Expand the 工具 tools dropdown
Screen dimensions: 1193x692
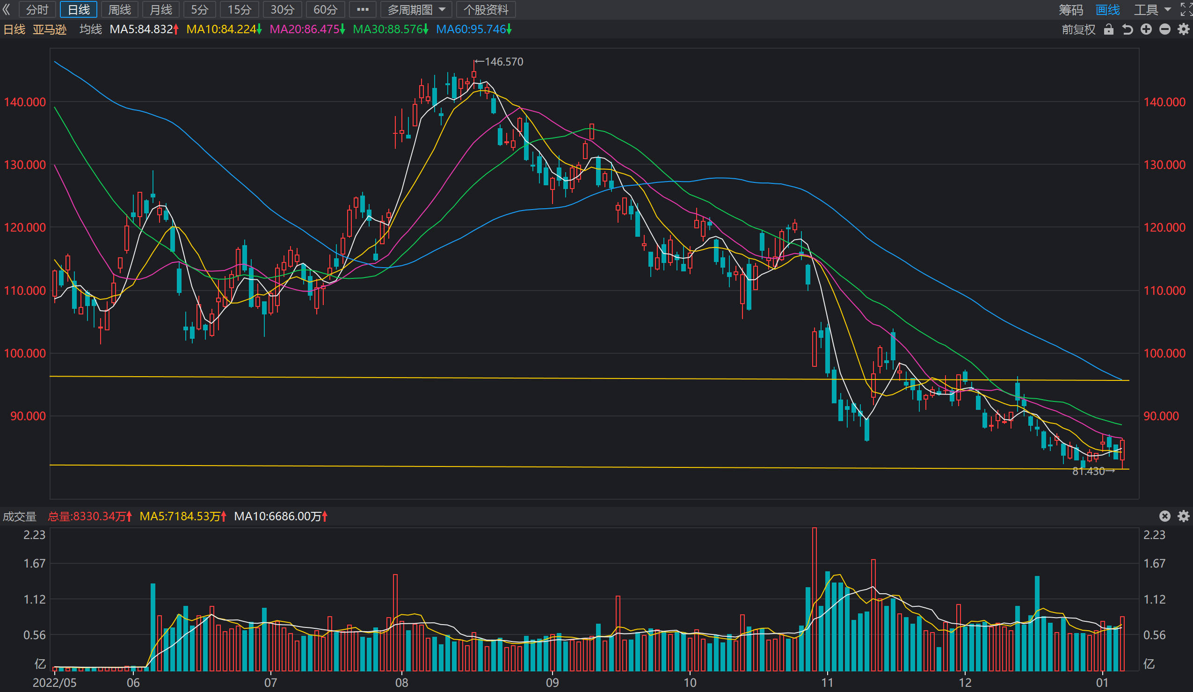[x=1152, y=10]
